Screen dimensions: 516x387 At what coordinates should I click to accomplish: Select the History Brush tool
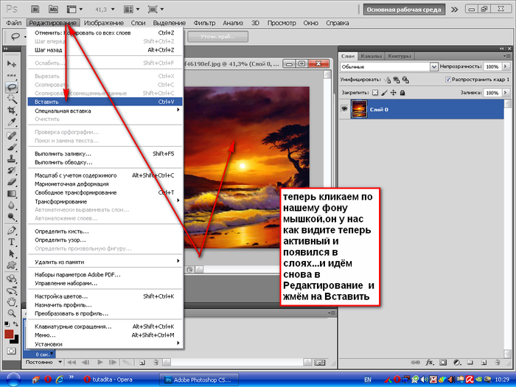(x=12, y=170)
